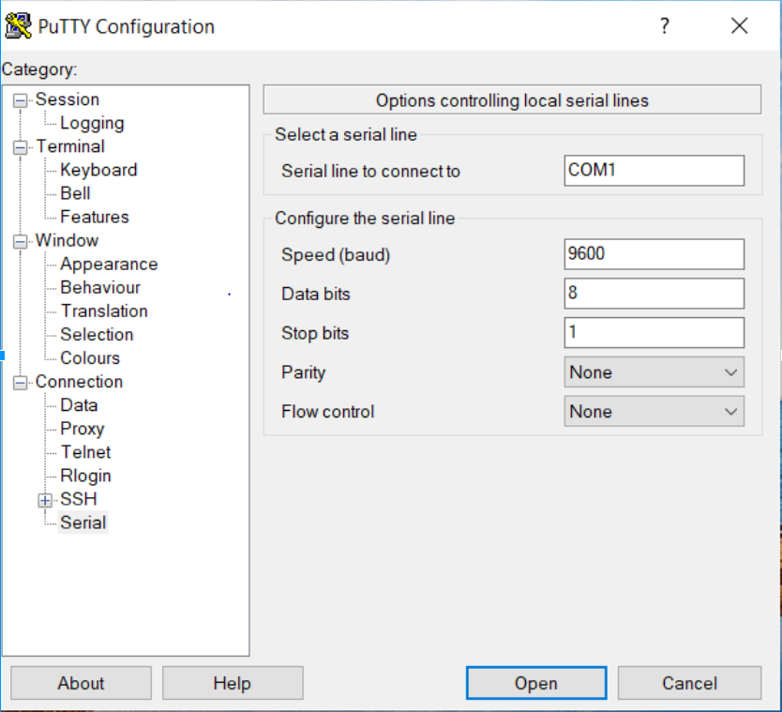Select the Logging category
Image resolution: width=782 pixels, height=712 pixels.
pos(92,123)
